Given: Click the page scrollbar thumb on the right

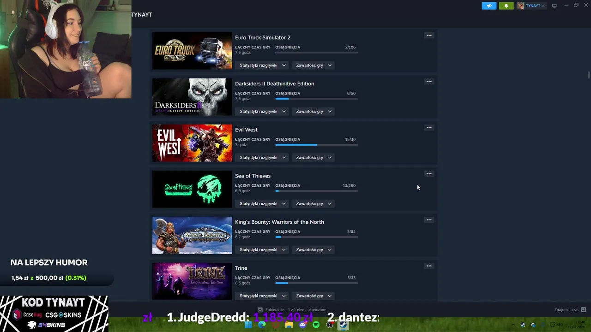Looking at the screenshot, I should [x=589, y=75].
